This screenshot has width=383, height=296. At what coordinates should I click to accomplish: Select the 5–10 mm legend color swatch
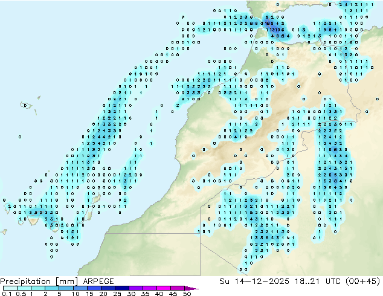(x=66, y=288)
